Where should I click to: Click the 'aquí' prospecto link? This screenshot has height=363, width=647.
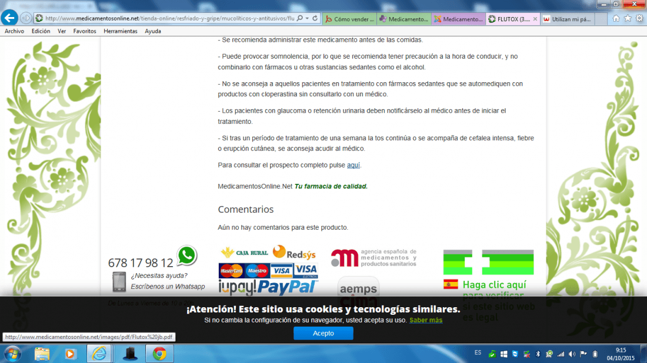353,165
